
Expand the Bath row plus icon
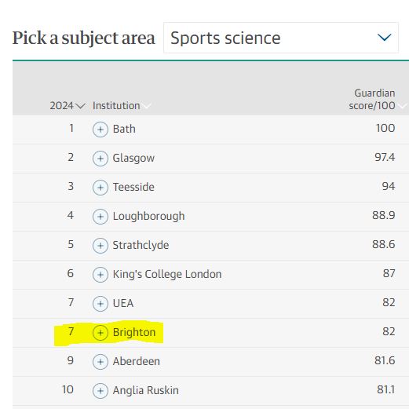click(x=100, y=130)
